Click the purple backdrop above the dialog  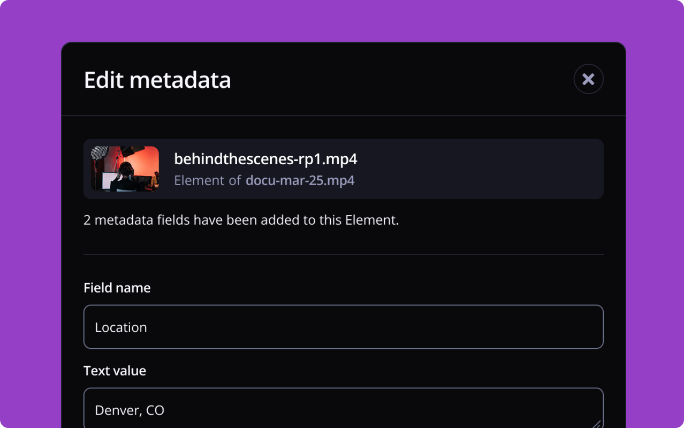[x=343, y=20]
